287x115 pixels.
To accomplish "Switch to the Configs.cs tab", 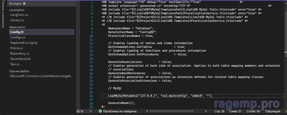I will (x=18, y=37).
